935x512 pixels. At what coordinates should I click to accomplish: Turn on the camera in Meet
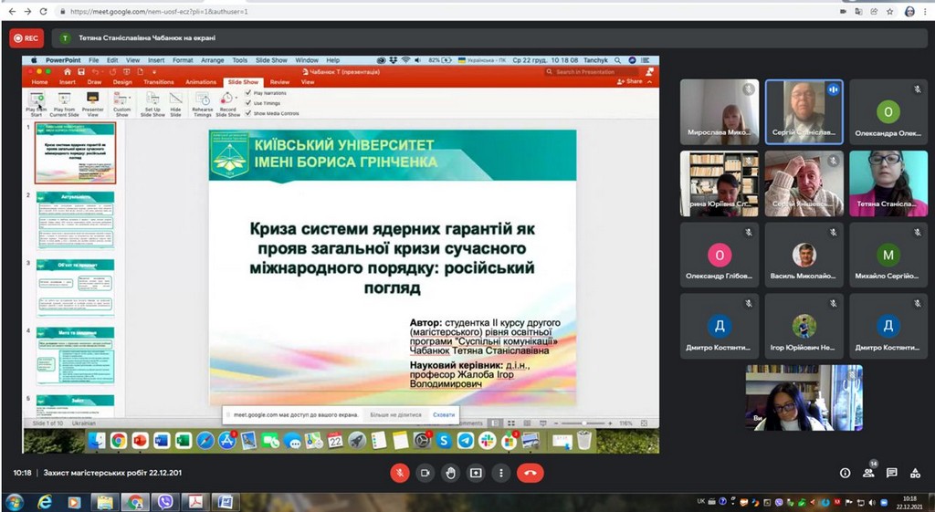click(425, 473)
